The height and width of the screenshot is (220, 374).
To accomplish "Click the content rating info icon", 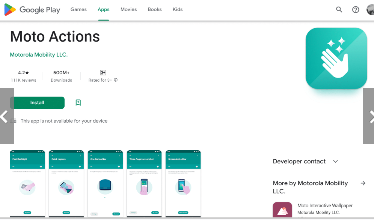I will pos(116,80).
